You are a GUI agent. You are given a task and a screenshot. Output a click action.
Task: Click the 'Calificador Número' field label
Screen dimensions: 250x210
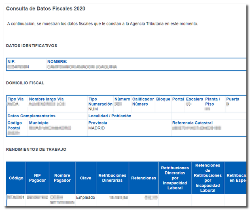click(143, 102)
